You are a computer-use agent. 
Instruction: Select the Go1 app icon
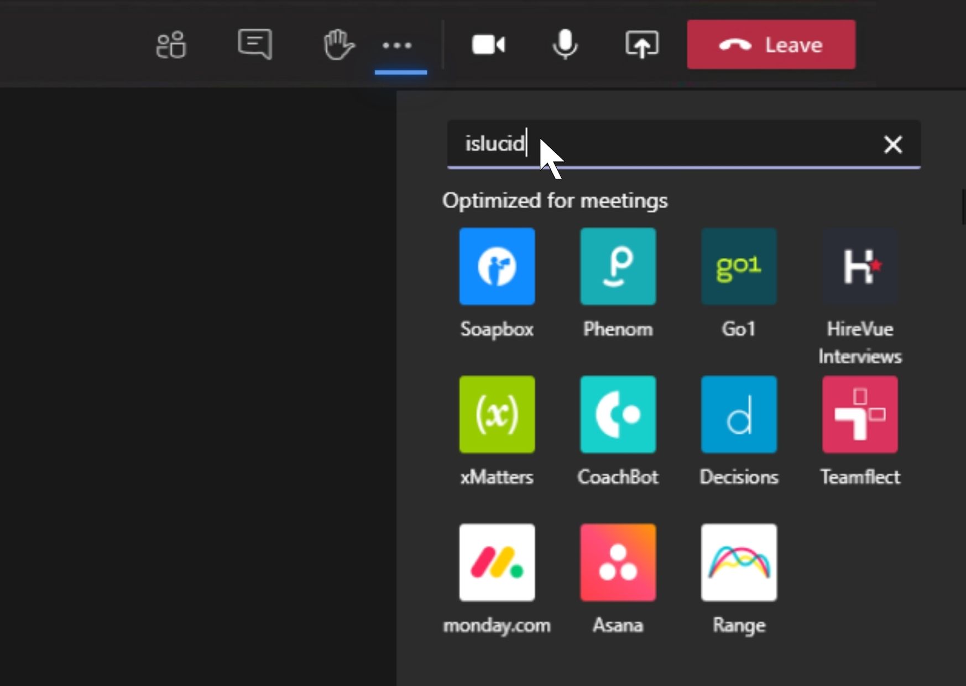click(x=739, y=266)
